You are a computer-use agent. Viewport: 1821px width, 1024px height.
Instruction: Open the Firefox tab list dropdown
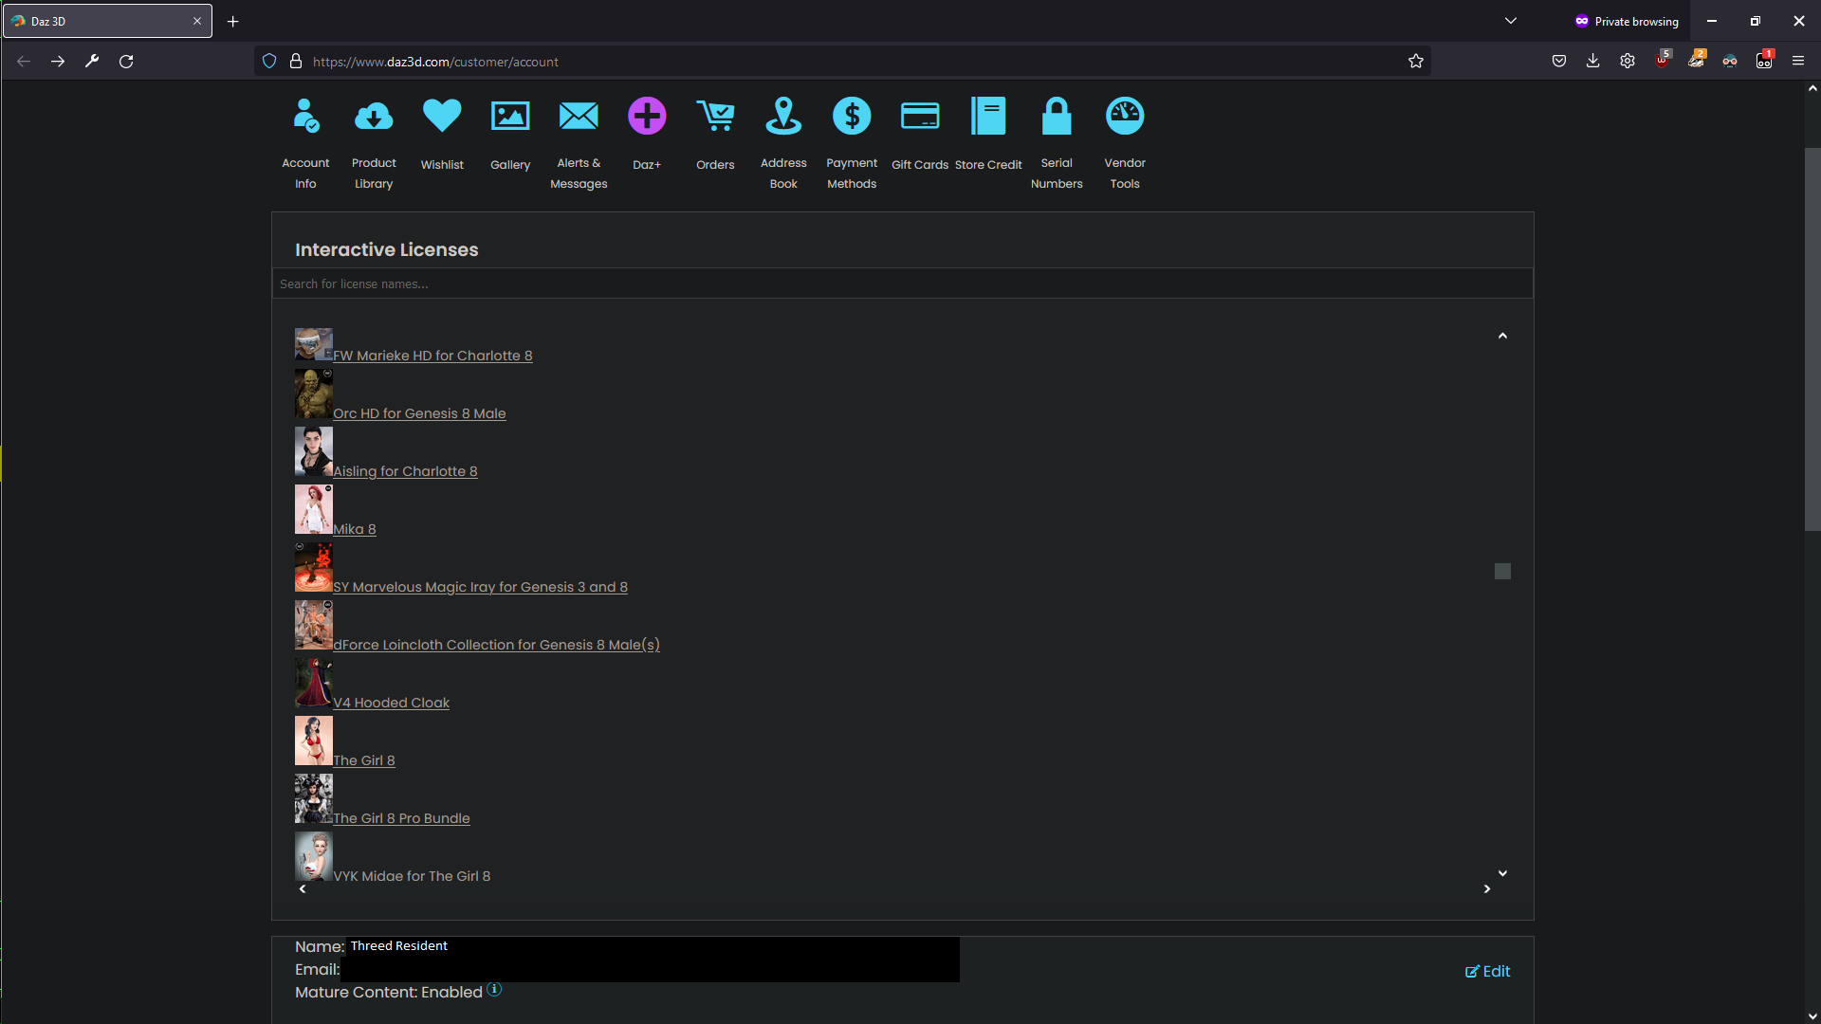tap(1511, 21)
